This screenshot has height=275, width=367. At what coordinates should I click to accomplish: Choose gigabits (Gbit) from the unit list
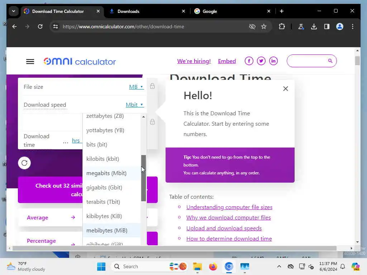(112, 188)
